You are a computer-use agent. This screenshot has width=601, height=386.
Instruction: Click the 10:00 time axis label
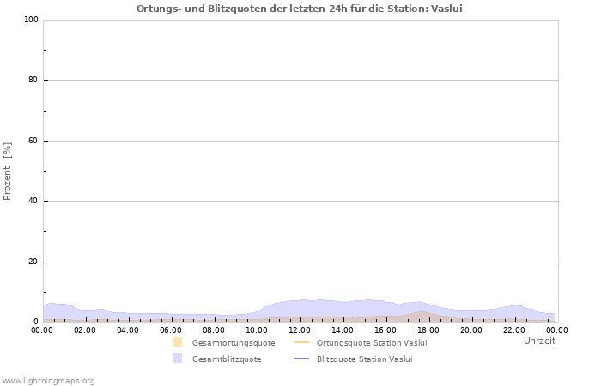257,329
